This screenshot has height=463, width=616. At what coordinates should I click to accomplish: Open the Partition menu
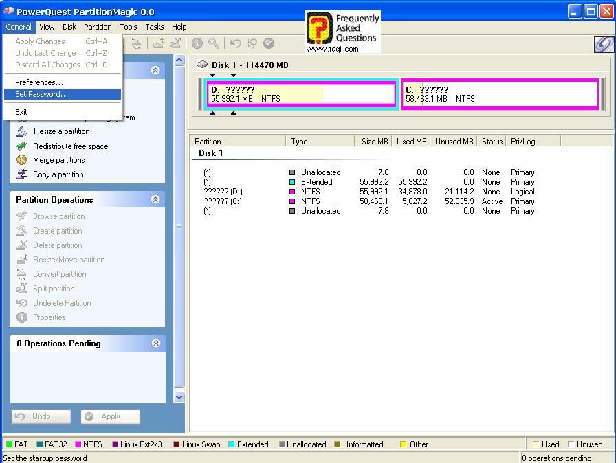coord(98,27)
